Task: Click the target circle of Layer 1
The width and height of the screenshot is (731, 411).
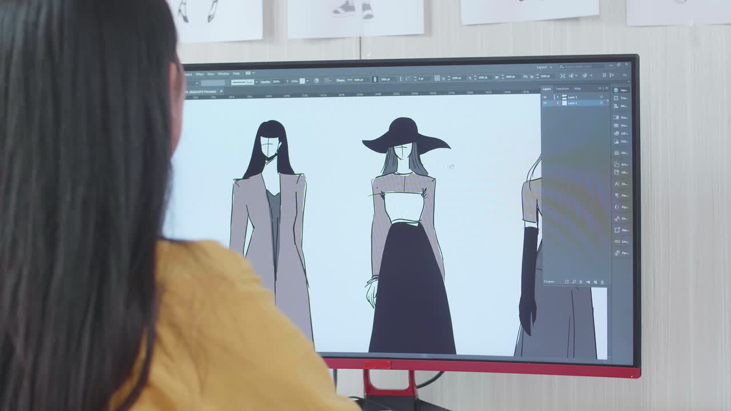Action: (601, 97)
